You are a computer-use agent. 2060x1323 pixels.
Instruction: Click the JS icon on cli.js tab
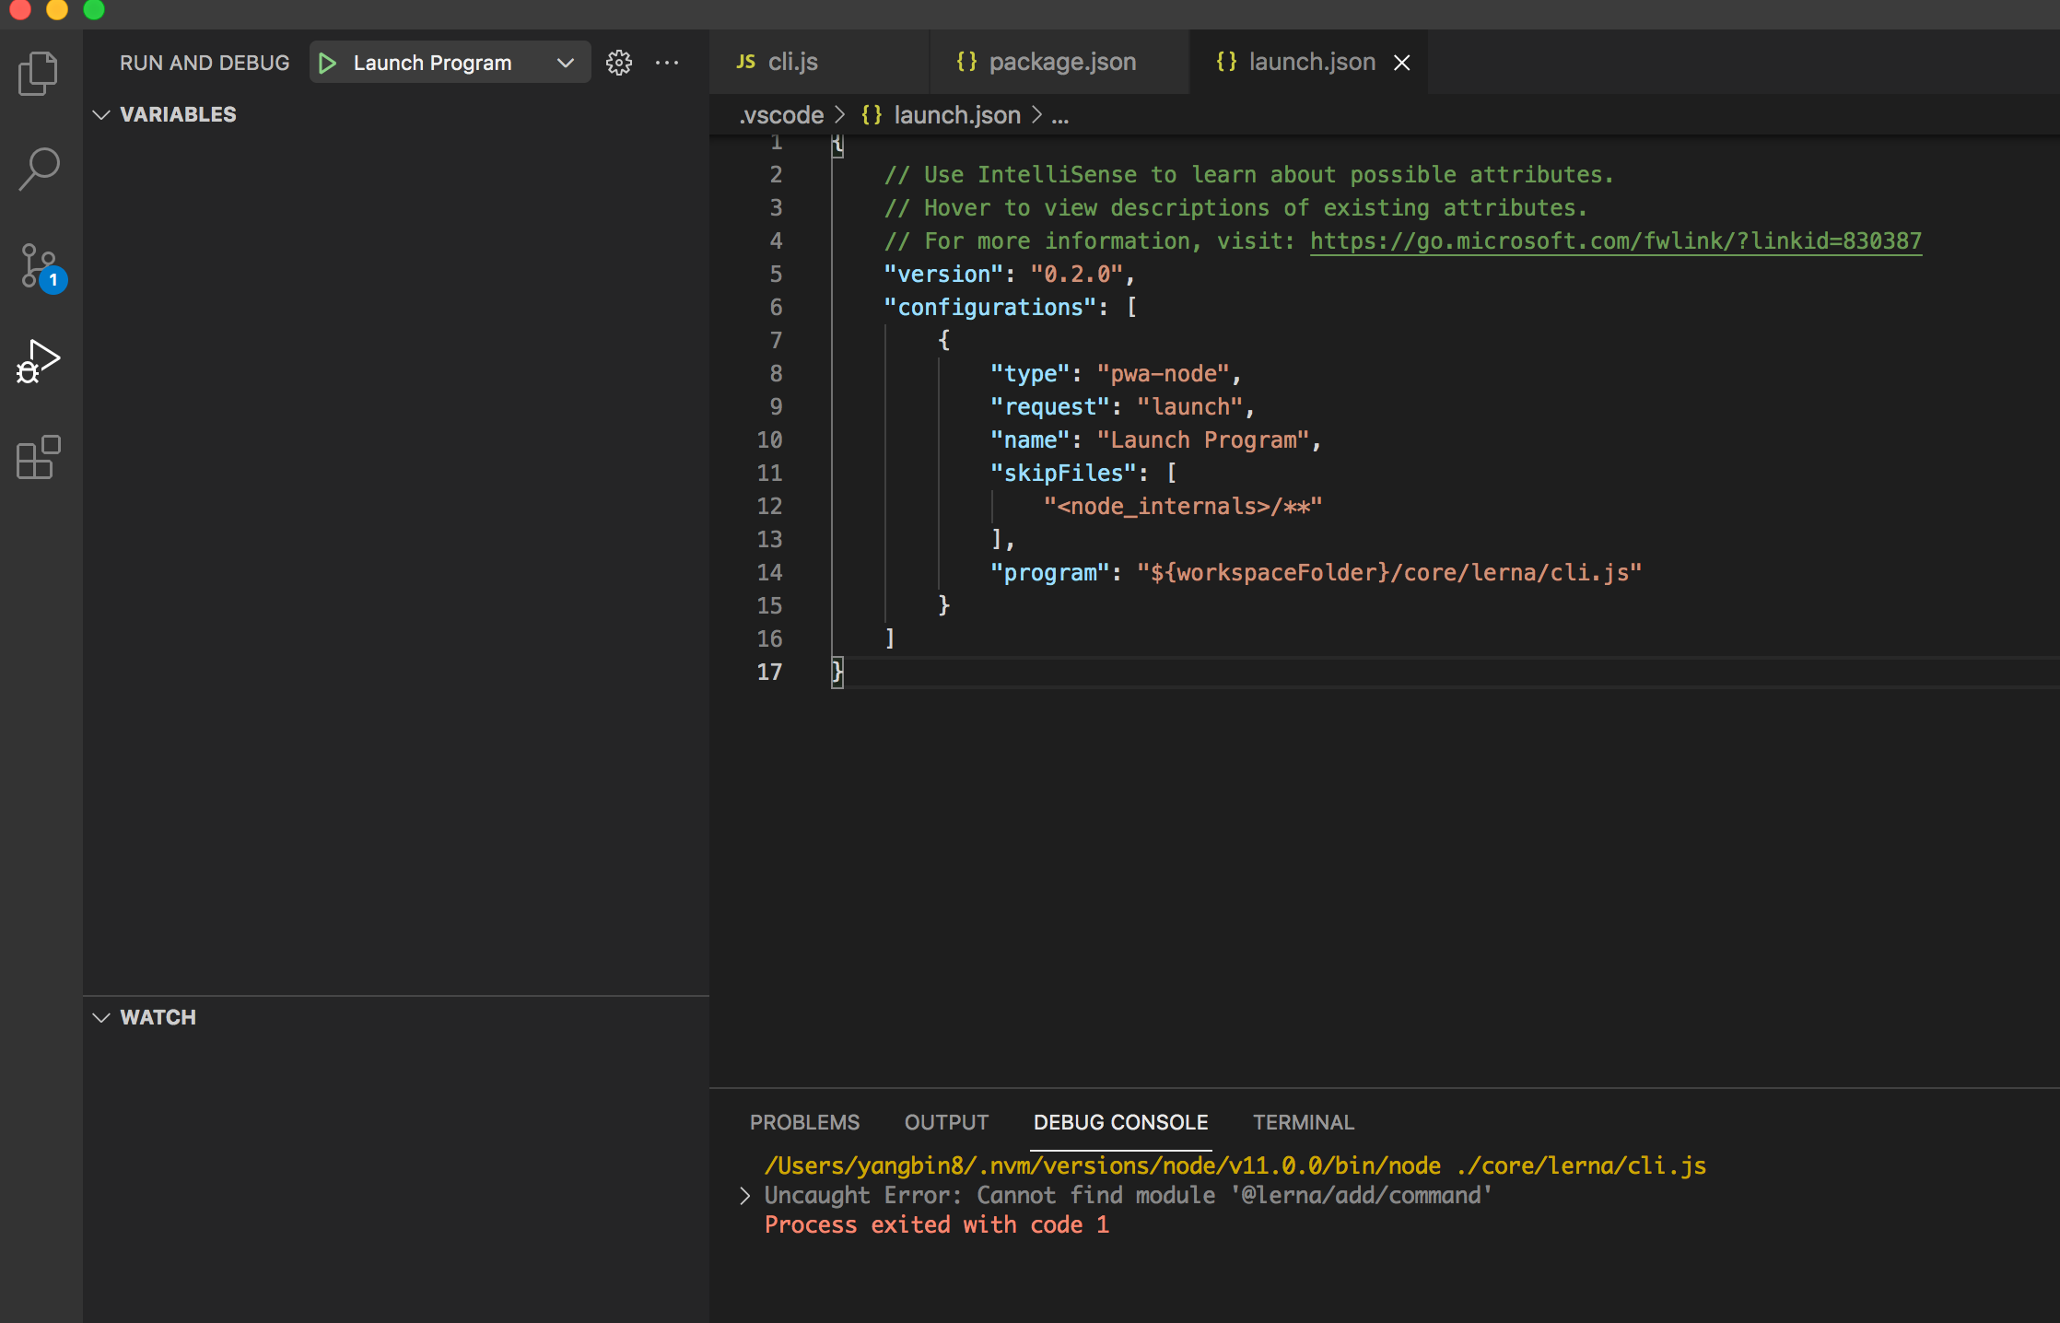pyautogui.click(x=745, y=62)
